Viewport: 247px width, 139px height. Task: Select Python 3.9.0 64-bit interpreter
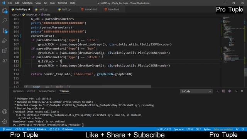[37, 129]
